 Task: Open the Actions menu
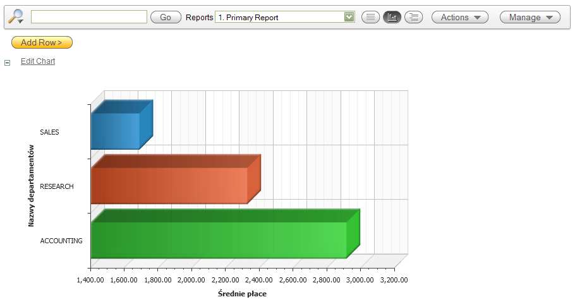point(460,17)
